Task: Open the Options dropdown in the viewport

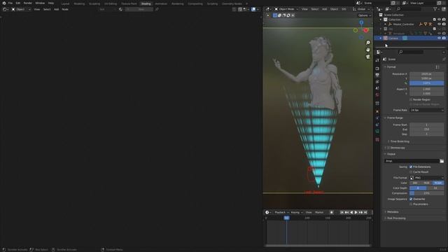Action: pos(364,15)
